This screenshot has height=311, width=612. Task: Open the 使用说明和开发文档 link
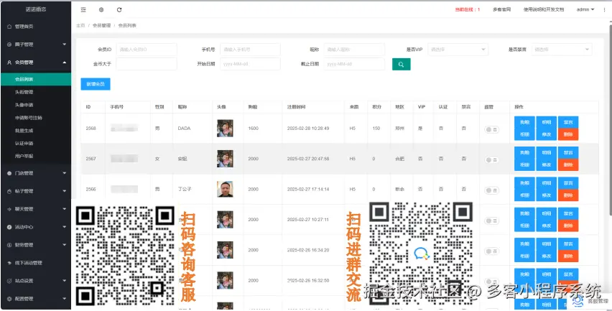pyautogui.click(x=544, y=10)
